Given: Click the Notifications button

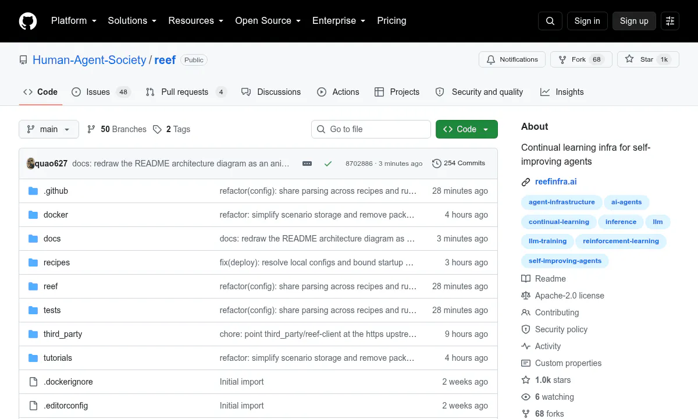Looking at the screenshot, I should pos(512,59).
